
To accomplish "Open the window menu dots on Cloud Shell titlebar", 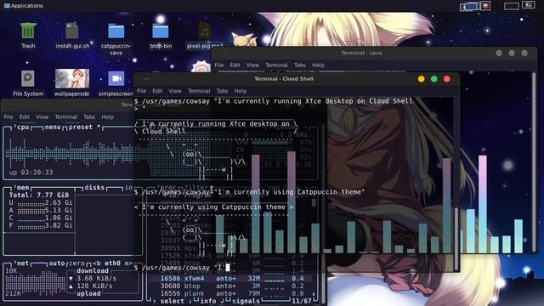I will tap(146, 79).
